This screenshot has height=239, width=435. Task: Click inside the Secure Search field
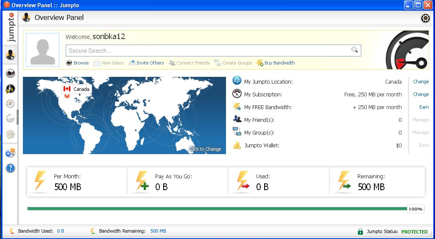click(213, 51)
